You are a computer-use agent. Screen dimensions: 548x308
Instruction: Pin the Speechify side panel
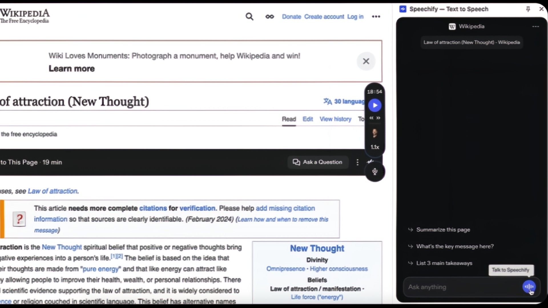coord(528,9)
